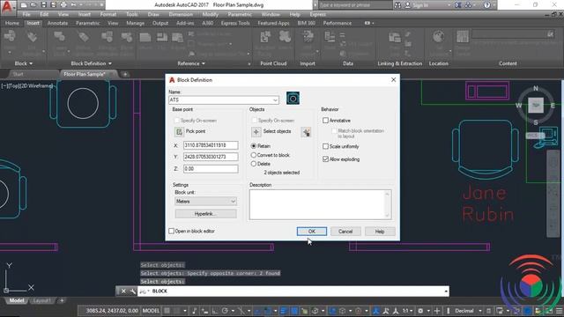Click the block preview thumbnail next to Name
Viewport: 564px width, 317px height.
pyautogui.click(x=293, y=98)
